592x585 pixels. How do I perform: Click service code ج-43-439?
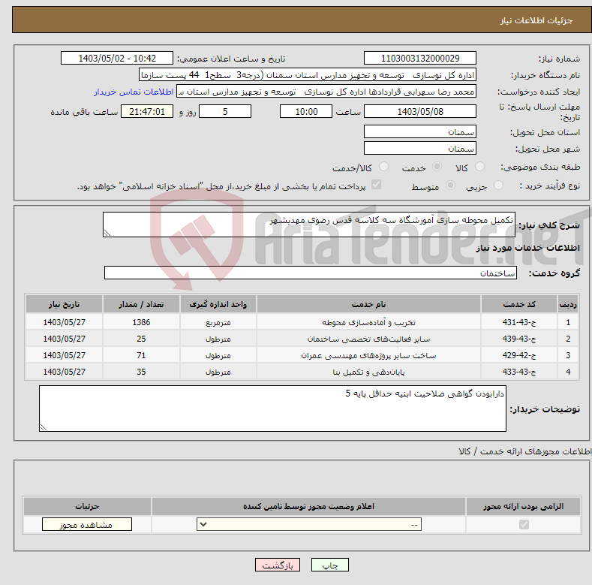coord(518,339)
